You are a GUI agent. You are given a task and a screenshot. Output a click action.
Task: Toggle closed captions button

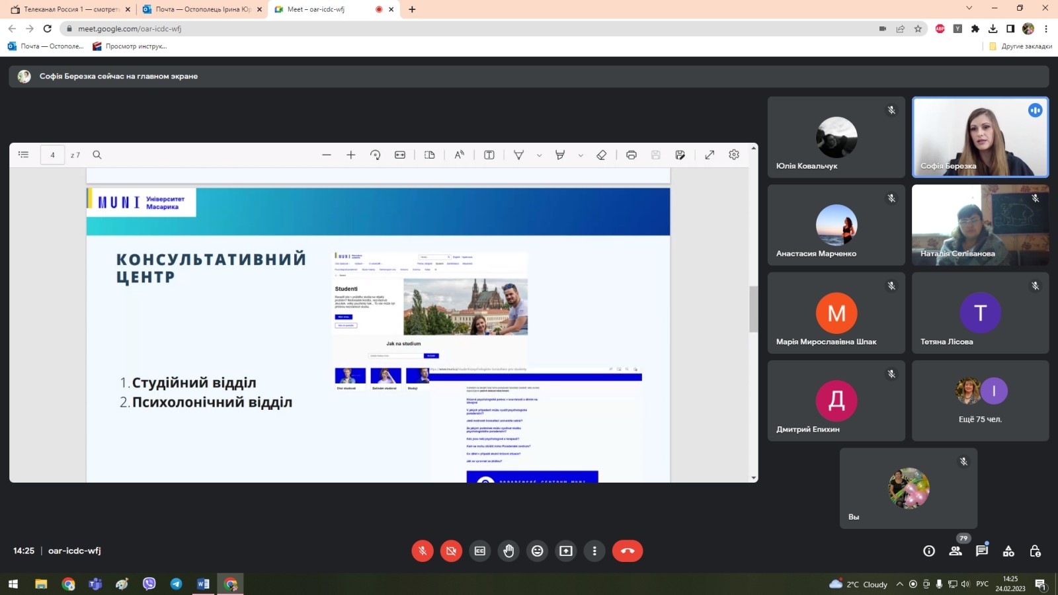click(480, 551)
